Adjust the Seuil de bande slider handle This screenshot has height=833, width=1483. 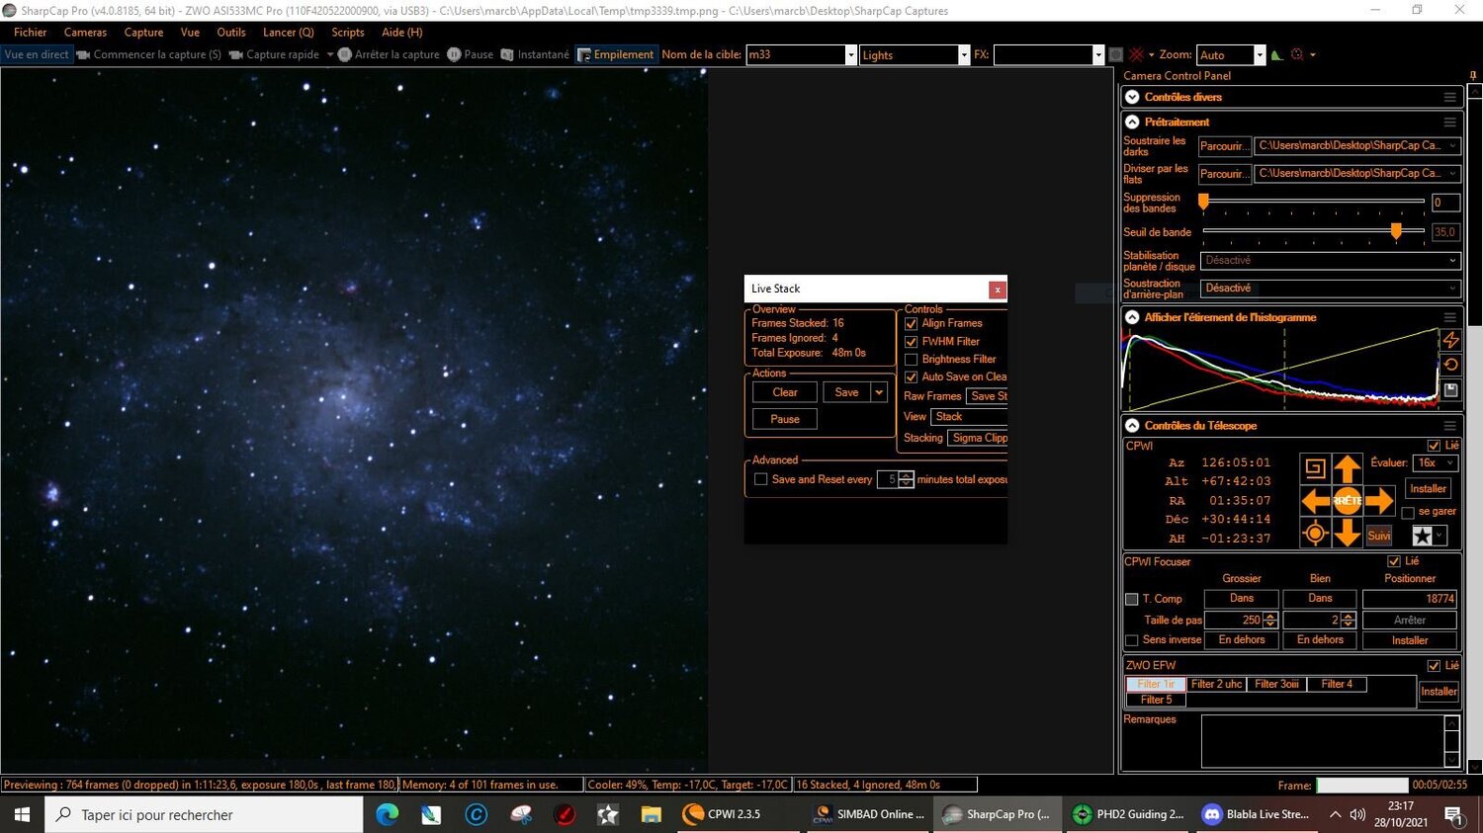[x=1396, y=231]
